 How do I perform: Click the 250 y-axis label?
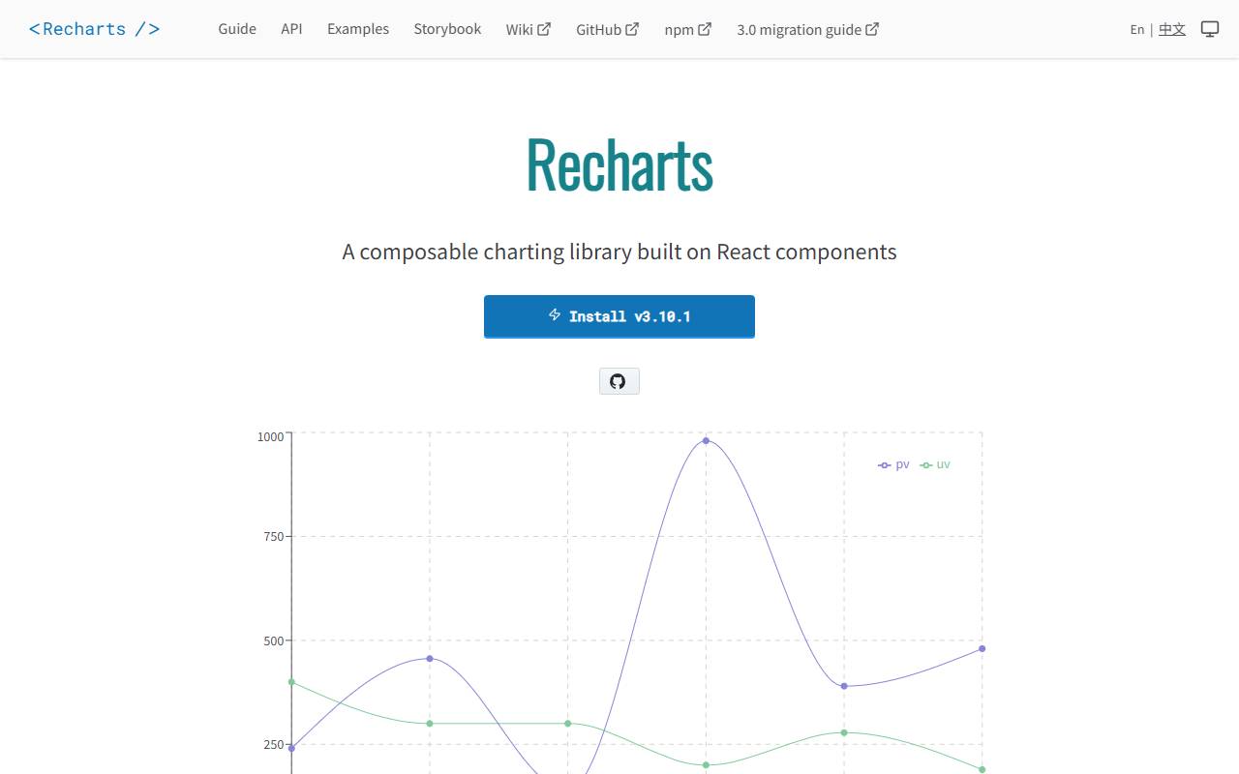pyautogui.click(x=275, y=744)
